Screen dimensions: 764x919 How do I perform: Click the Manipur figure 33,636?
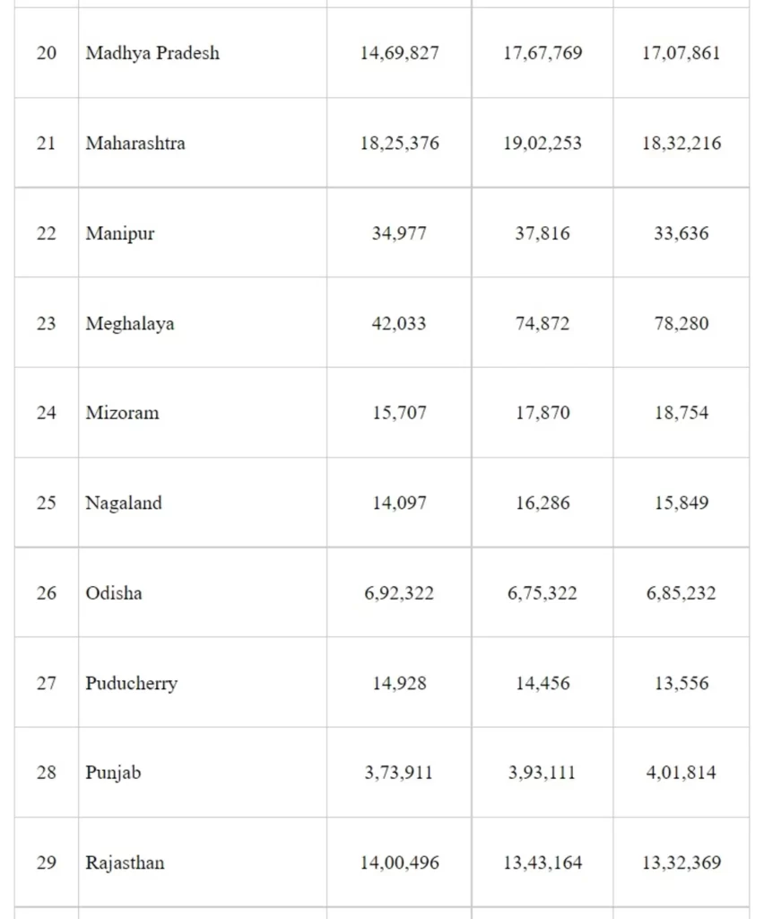(682, 233)
